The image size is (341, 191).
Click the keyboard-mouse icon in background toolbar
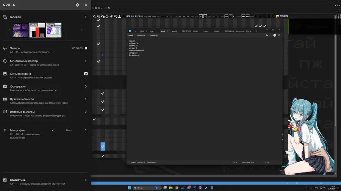pos(116,16)
